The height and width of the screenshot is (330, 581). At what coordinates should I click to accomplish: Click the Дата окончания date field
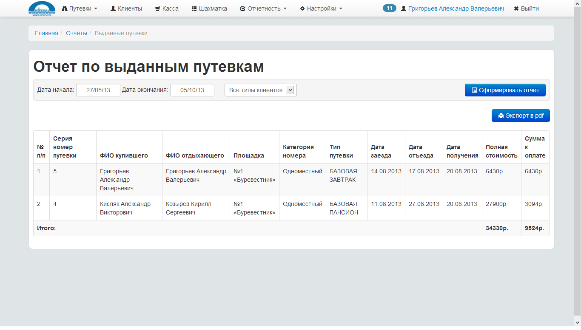click(192, 90)
